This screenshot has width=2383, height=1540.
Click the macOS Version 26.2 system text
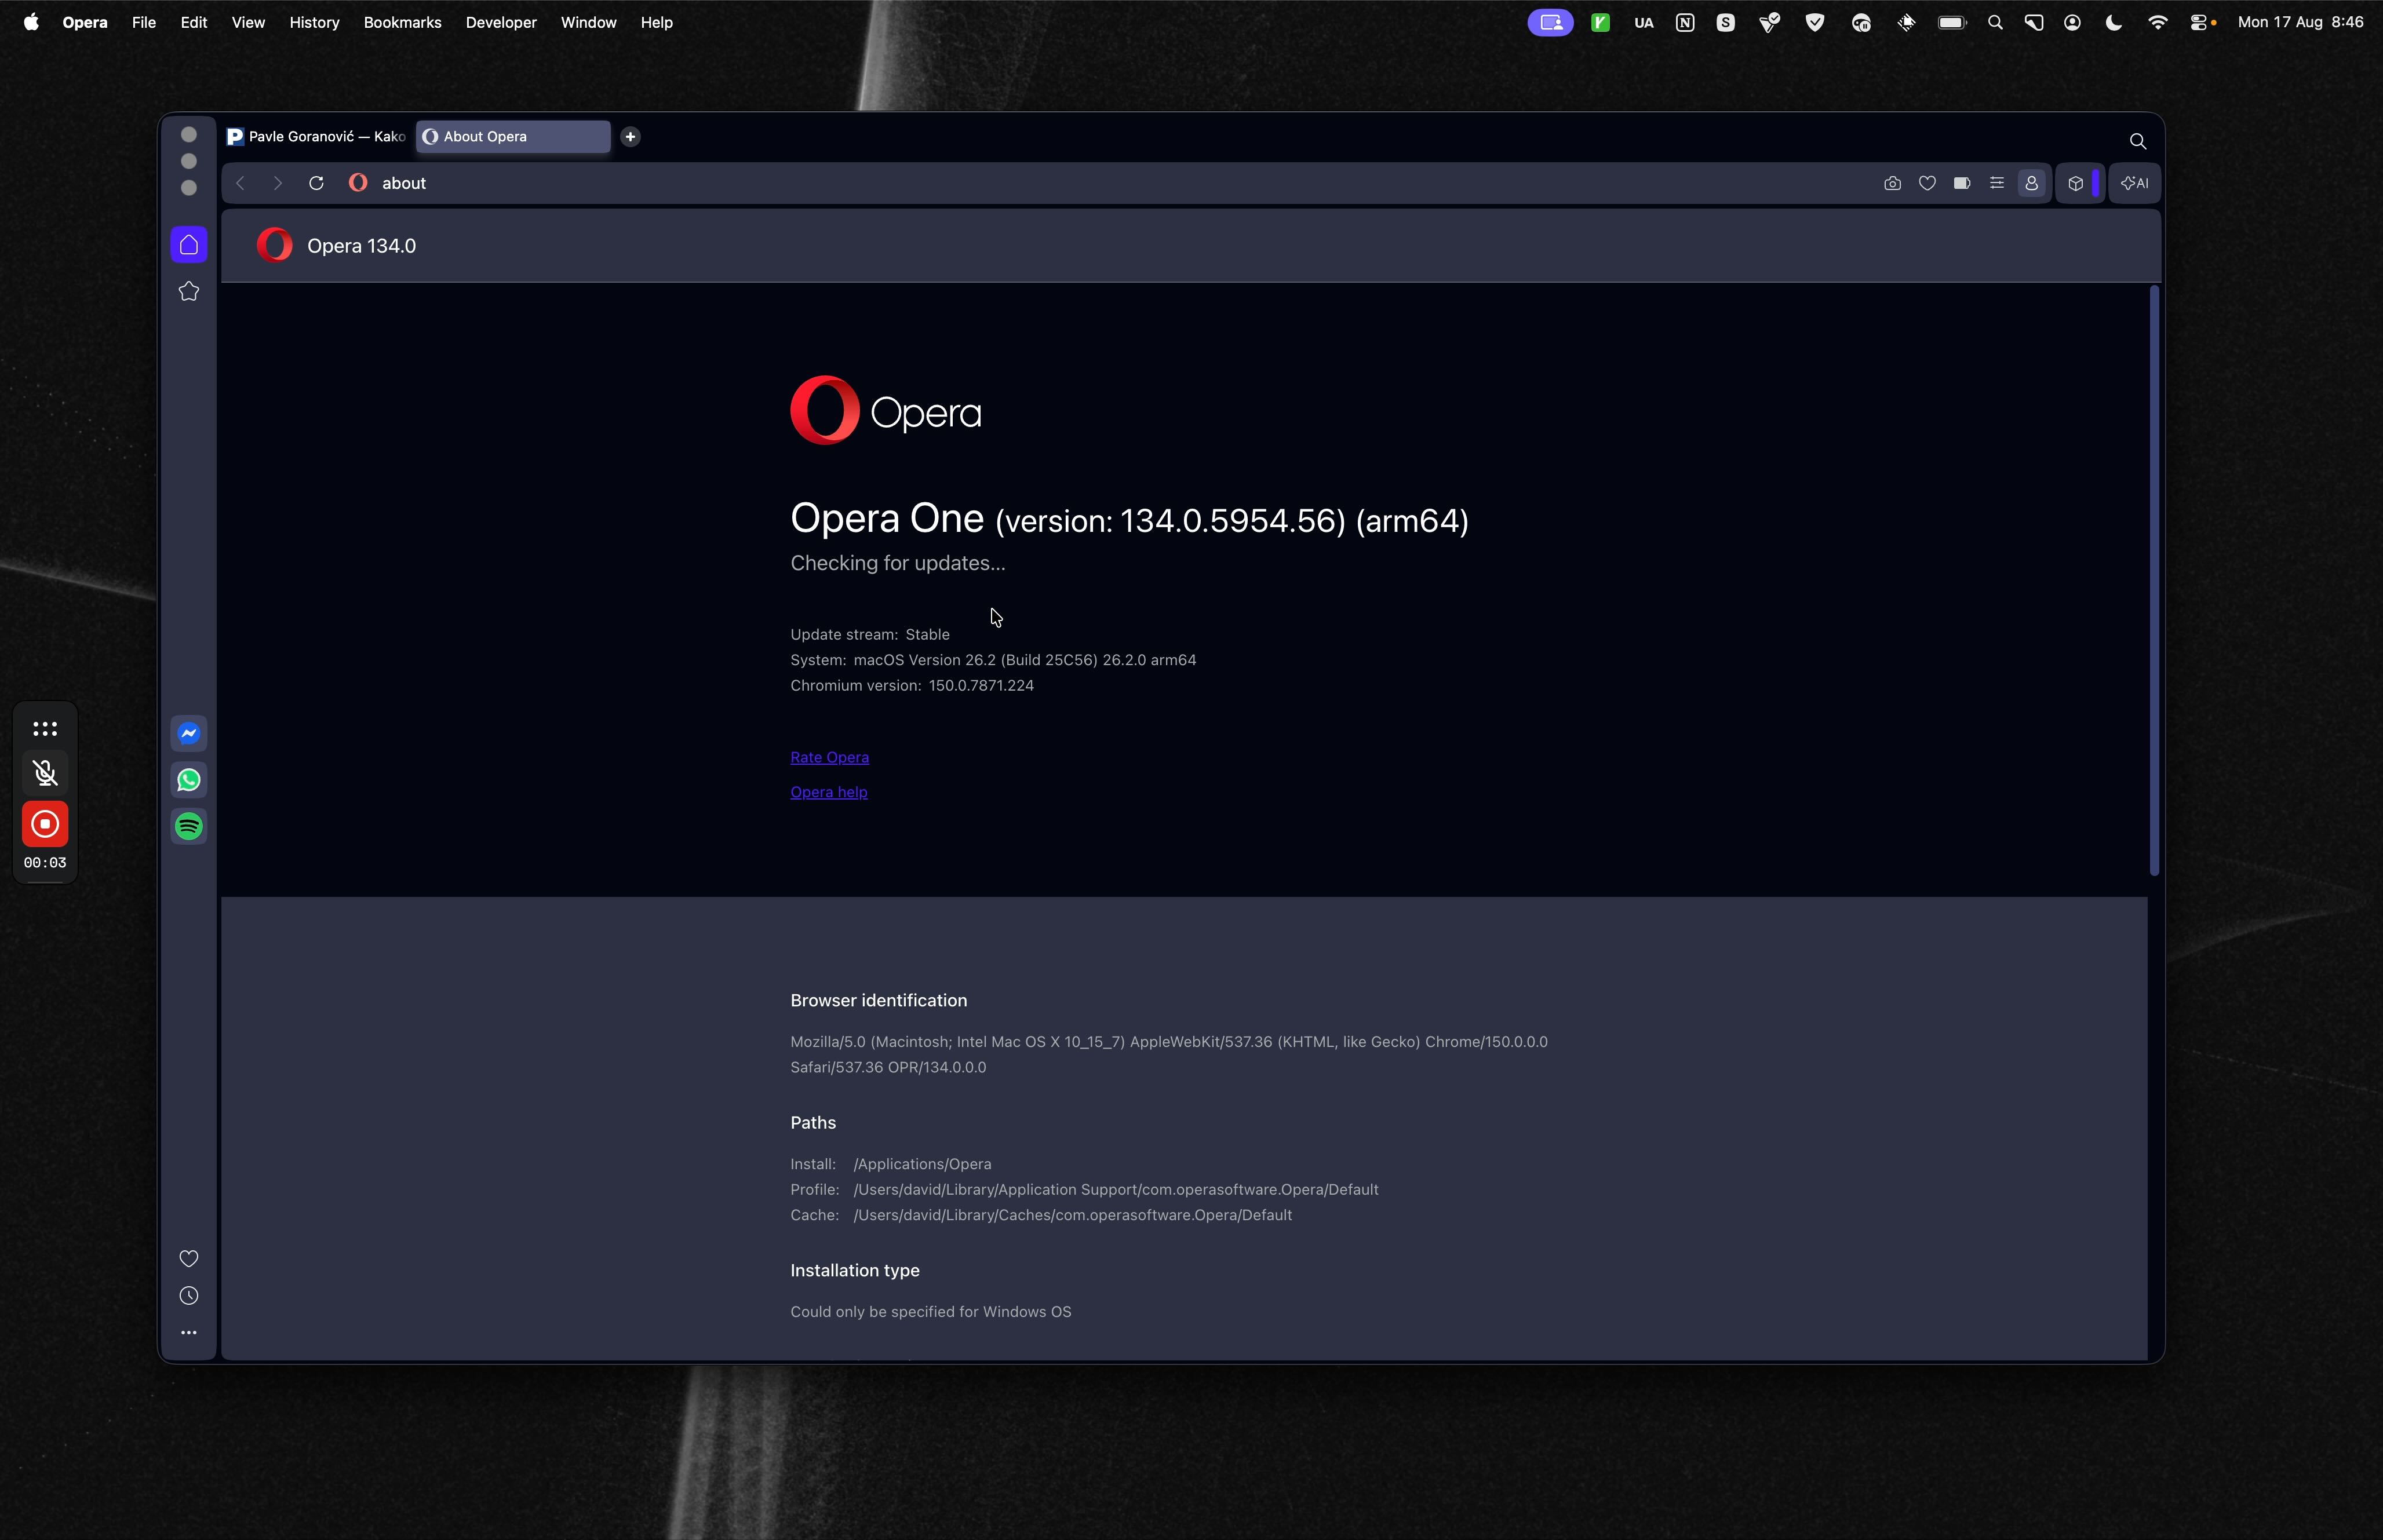tap(1025, 660)
